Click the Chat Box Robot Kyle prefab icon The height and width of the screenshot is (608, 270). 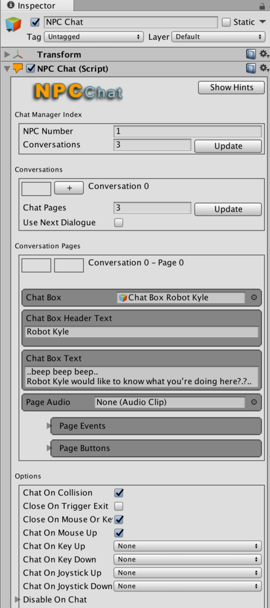coord(123,297)
